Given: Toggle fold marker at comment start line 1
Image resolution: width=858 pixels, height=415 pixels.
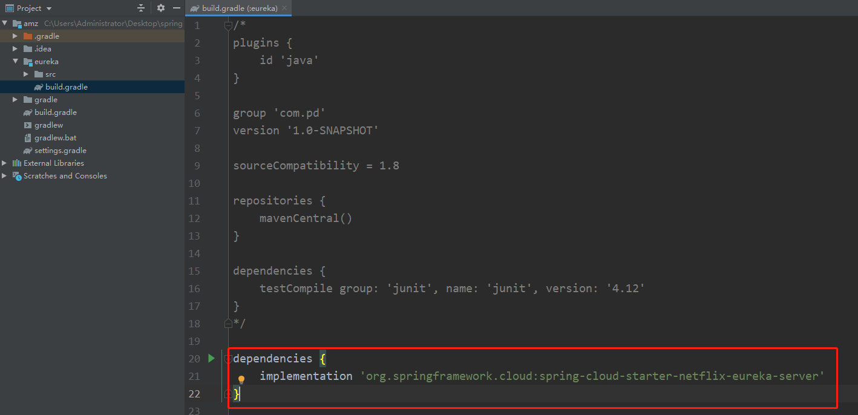Looking at the screenshot, I should [x=228, y=25].
